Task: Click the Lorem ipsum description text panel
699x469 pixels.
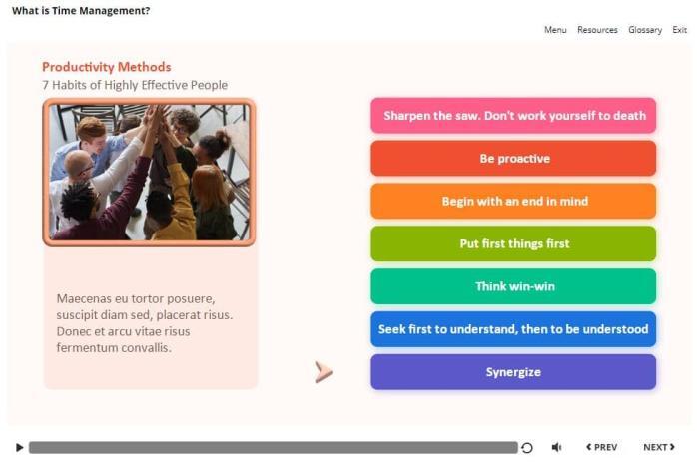Action: (x=150, y=322)
